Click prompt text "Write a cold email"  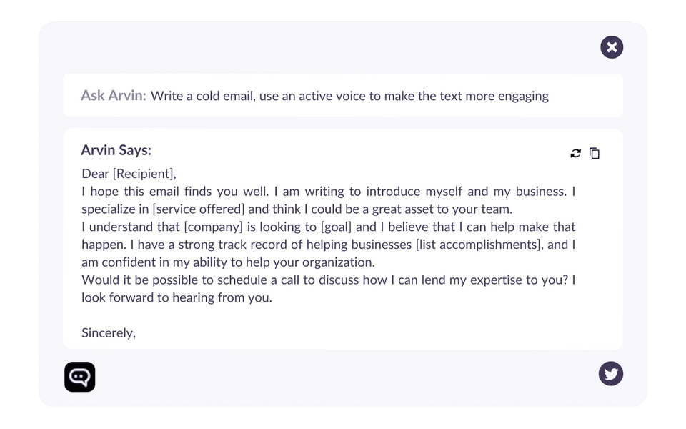tap(202, 96)
